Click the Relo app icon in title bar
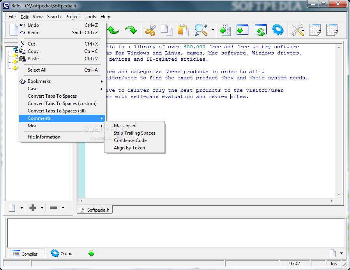 click(x=6, y=5)
